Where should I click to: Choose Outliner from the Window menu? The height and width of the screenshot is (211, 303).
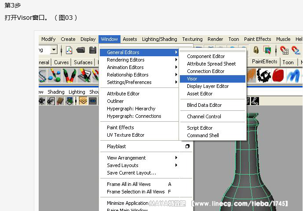tap(115, 101)
